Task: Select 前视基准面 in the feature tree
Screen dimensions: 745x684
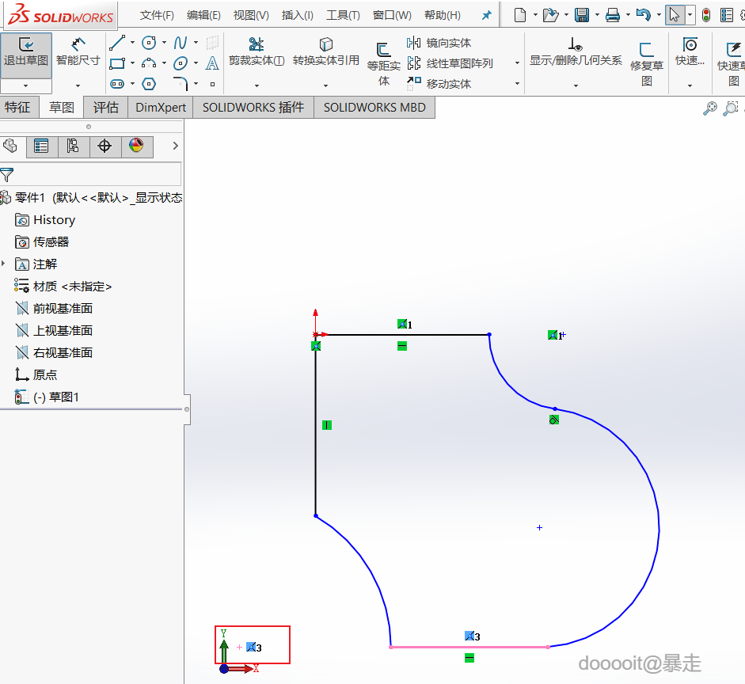Action: pos(63,308)
